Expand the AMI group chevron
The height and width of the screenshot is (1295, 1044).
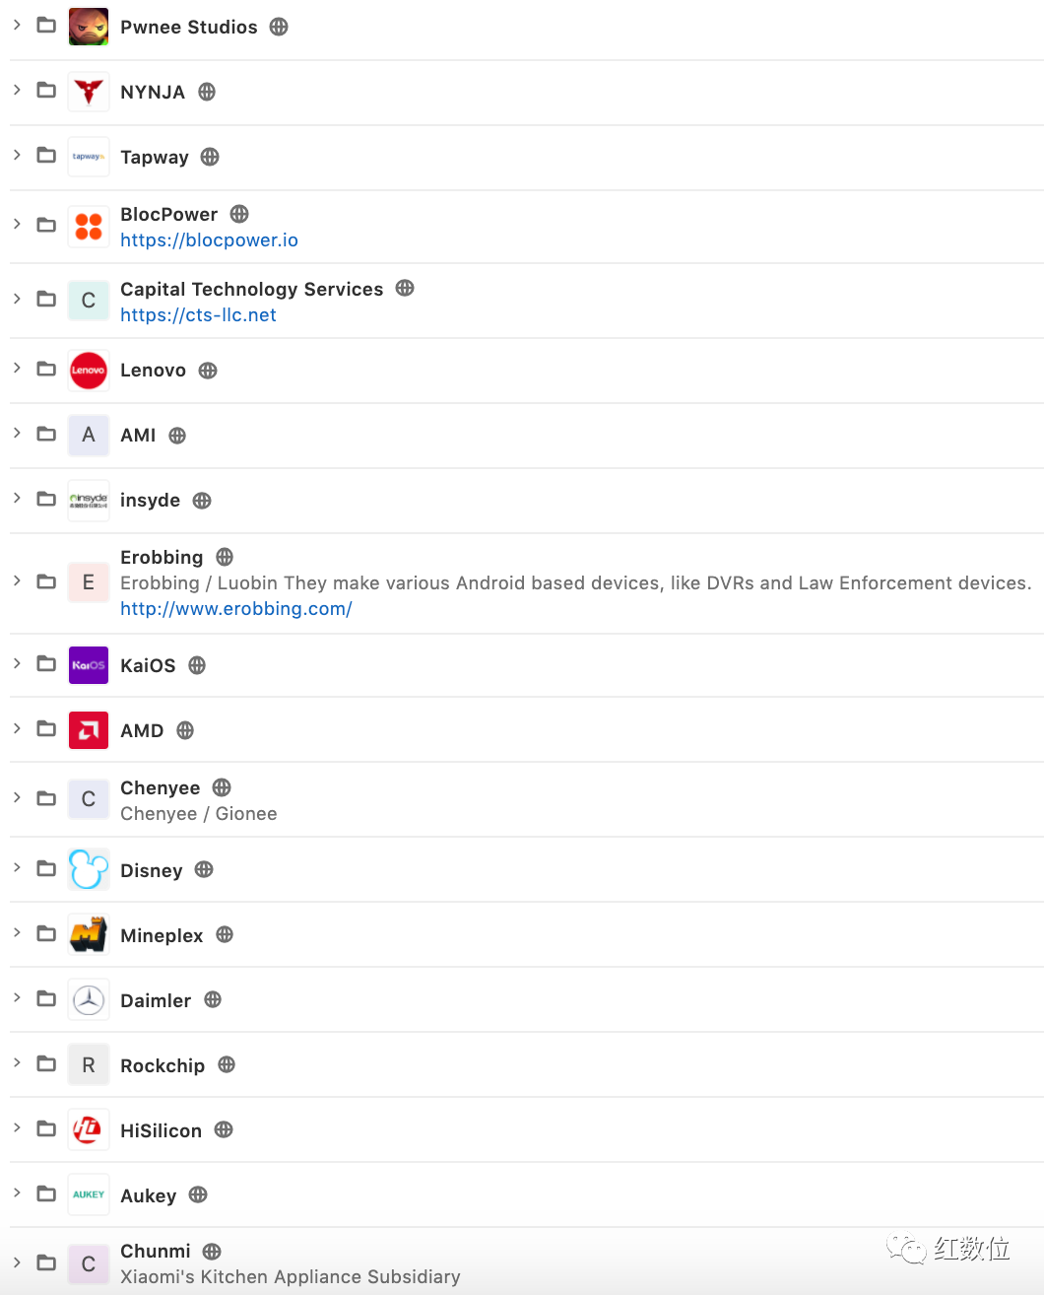pyautogui.click(x=17, y=434)
